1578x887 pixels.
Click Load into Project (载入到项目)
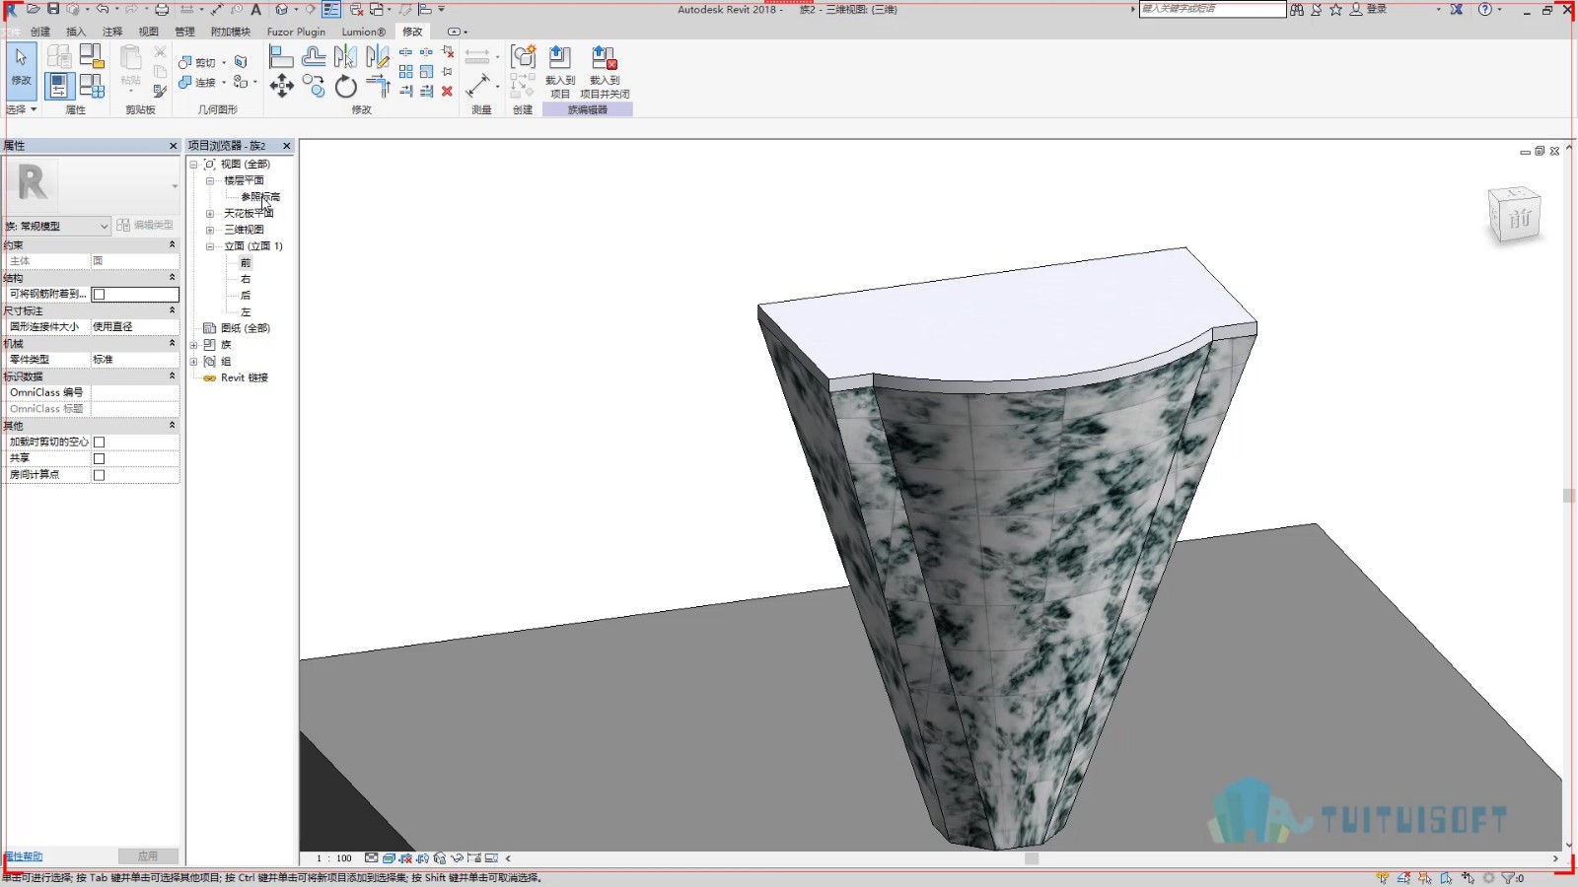pyautogui.click(x=560, y=72)
